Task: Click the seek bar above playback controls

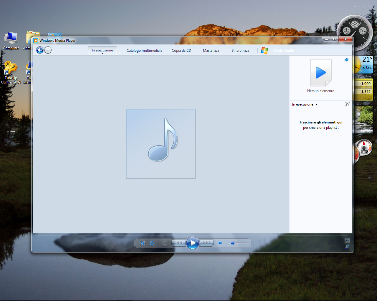Action: tap(193, 235)
